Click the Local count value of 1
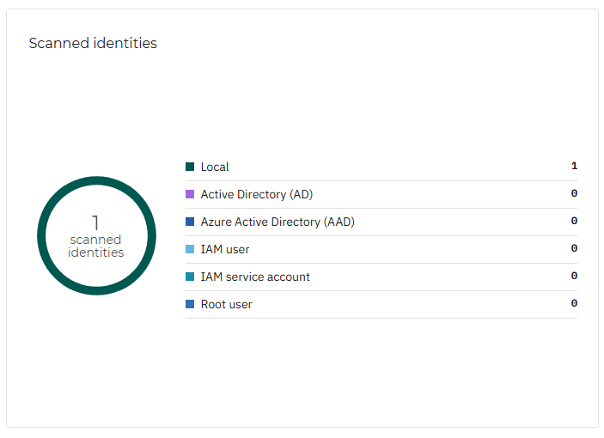 [x=574, y=167]
